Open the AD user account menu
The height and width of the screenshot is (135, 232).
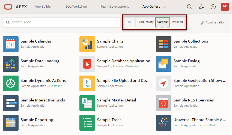tap(225, 7)
